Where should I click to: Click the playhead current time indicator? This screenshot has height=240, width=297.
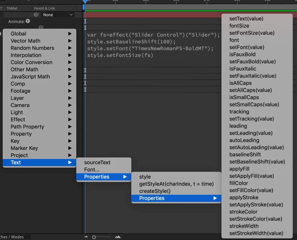pos(85,2)
